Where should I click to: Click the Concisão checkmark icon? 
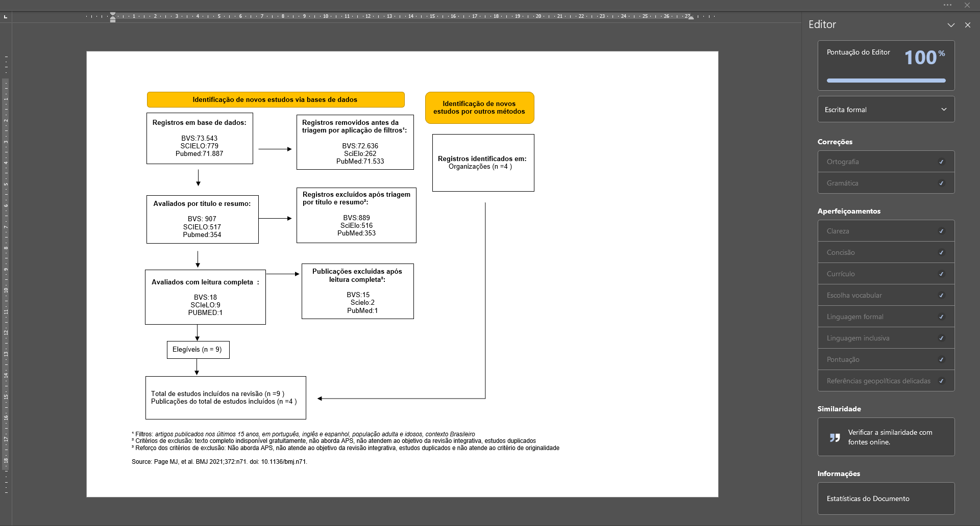(941, 252)
